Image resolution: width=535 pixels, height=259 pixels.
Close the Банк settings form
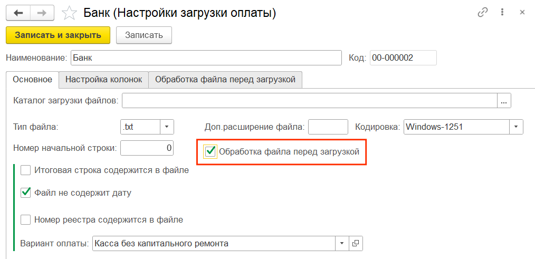(x=522, y=13)
